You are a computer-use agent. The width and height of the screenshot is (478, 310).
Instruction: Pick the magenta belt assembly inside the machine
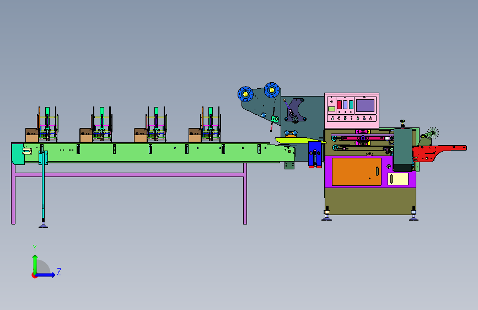point(363,138)
